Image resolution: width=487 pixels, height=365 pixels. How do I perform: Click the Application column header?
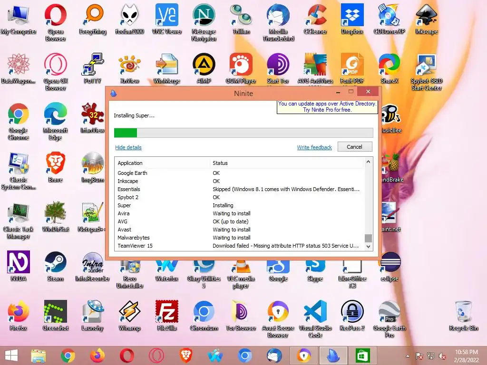pyautogui.click(x=162, y=163)
